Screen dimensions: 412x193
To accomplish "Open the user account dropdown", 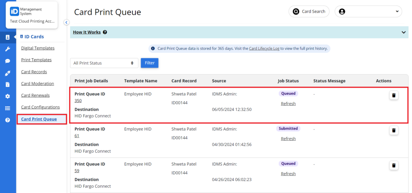I will pos(369,12).
